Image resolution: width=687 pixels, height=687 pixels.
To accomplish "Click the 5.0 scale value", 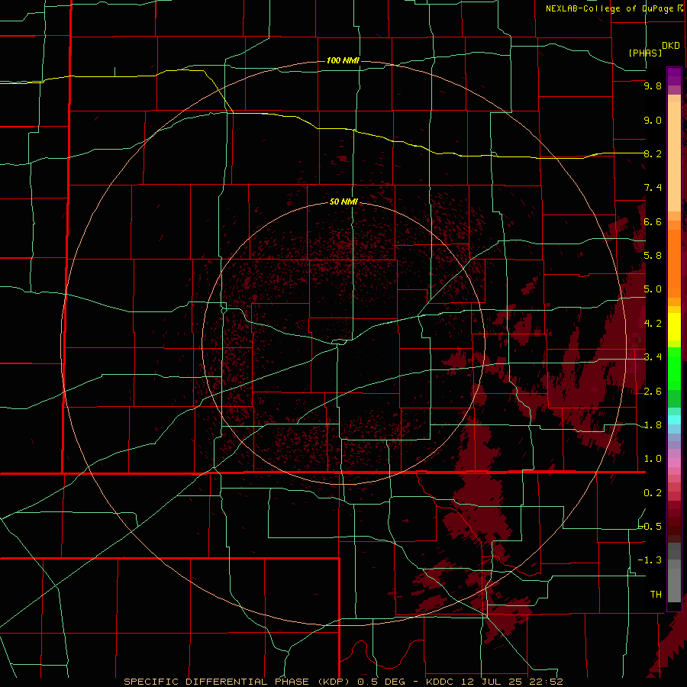I will (x=653, y=289).
